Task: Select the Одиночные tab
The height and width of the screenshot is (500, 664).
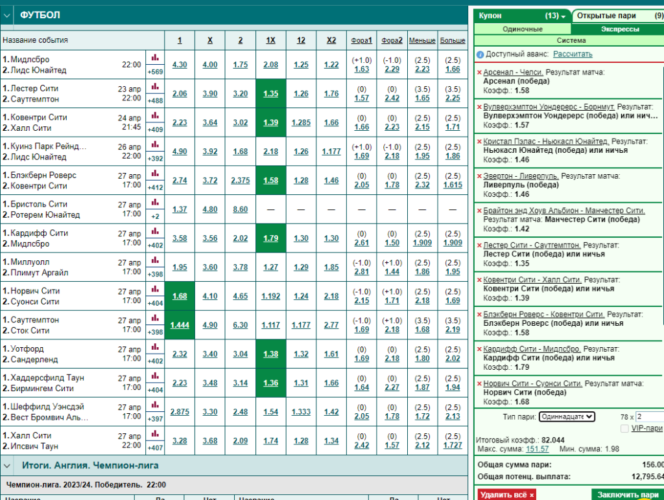Action: coord(522,29)
